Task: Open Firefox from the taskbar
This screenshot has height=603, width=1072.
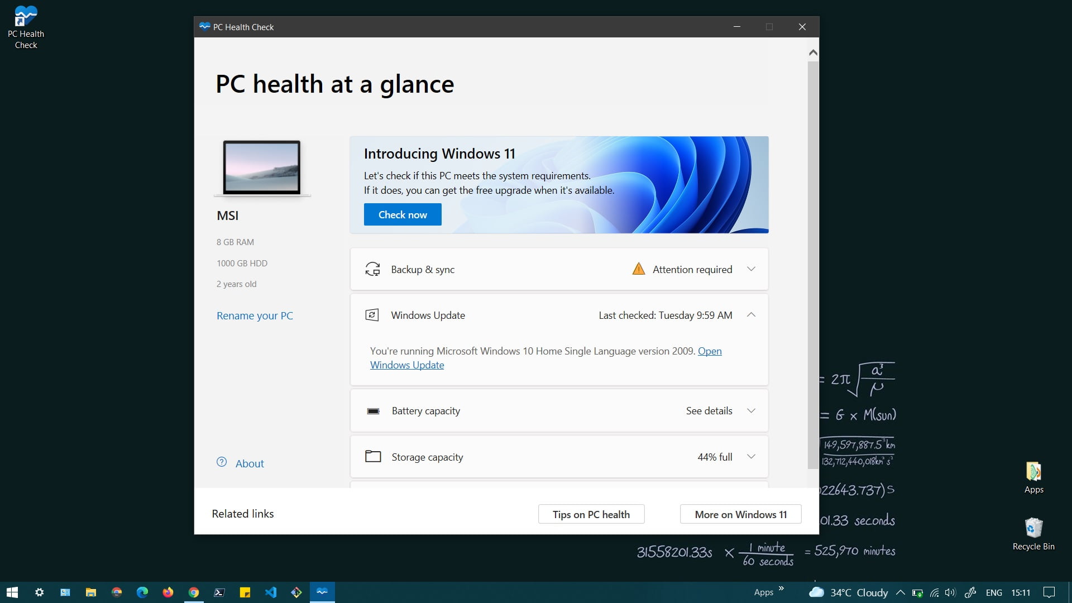Action: point(168,592)
